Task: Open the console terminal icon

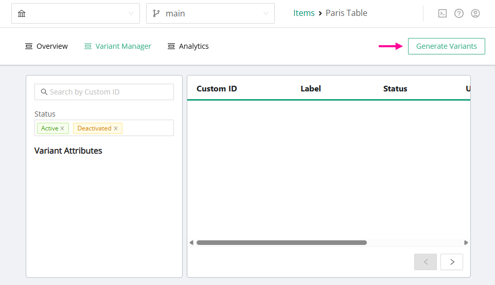Action: coord(442,13)
